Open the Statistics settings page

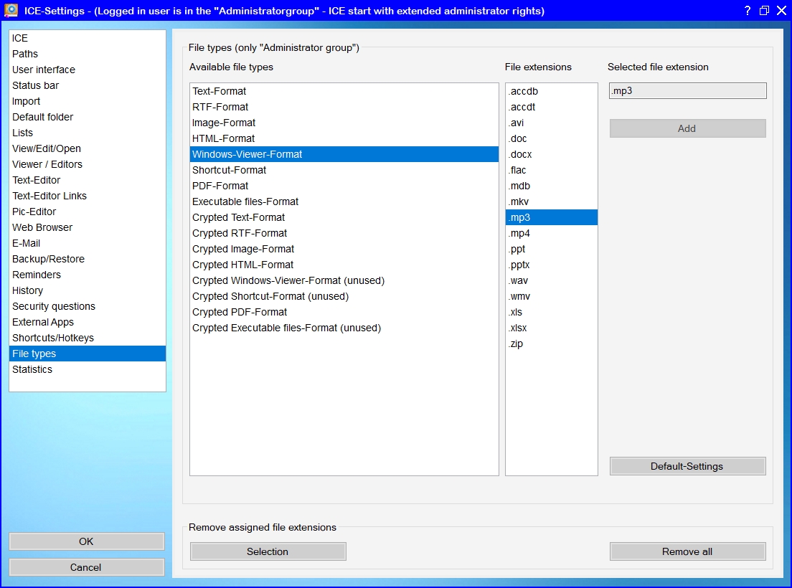[x=32, y=369]
